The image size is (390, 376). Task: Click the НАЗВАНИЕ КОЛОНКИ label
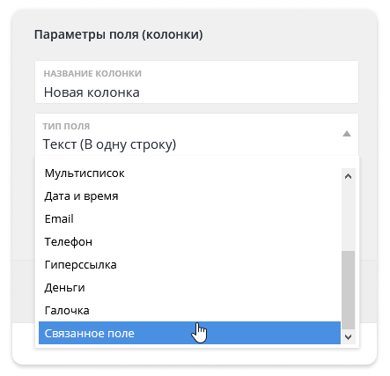tap(92, 73)
